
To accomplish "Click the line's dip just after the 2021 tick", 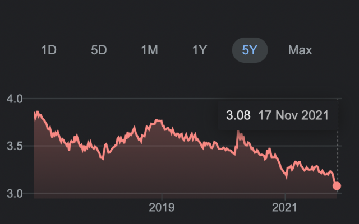I will point(287,178).
